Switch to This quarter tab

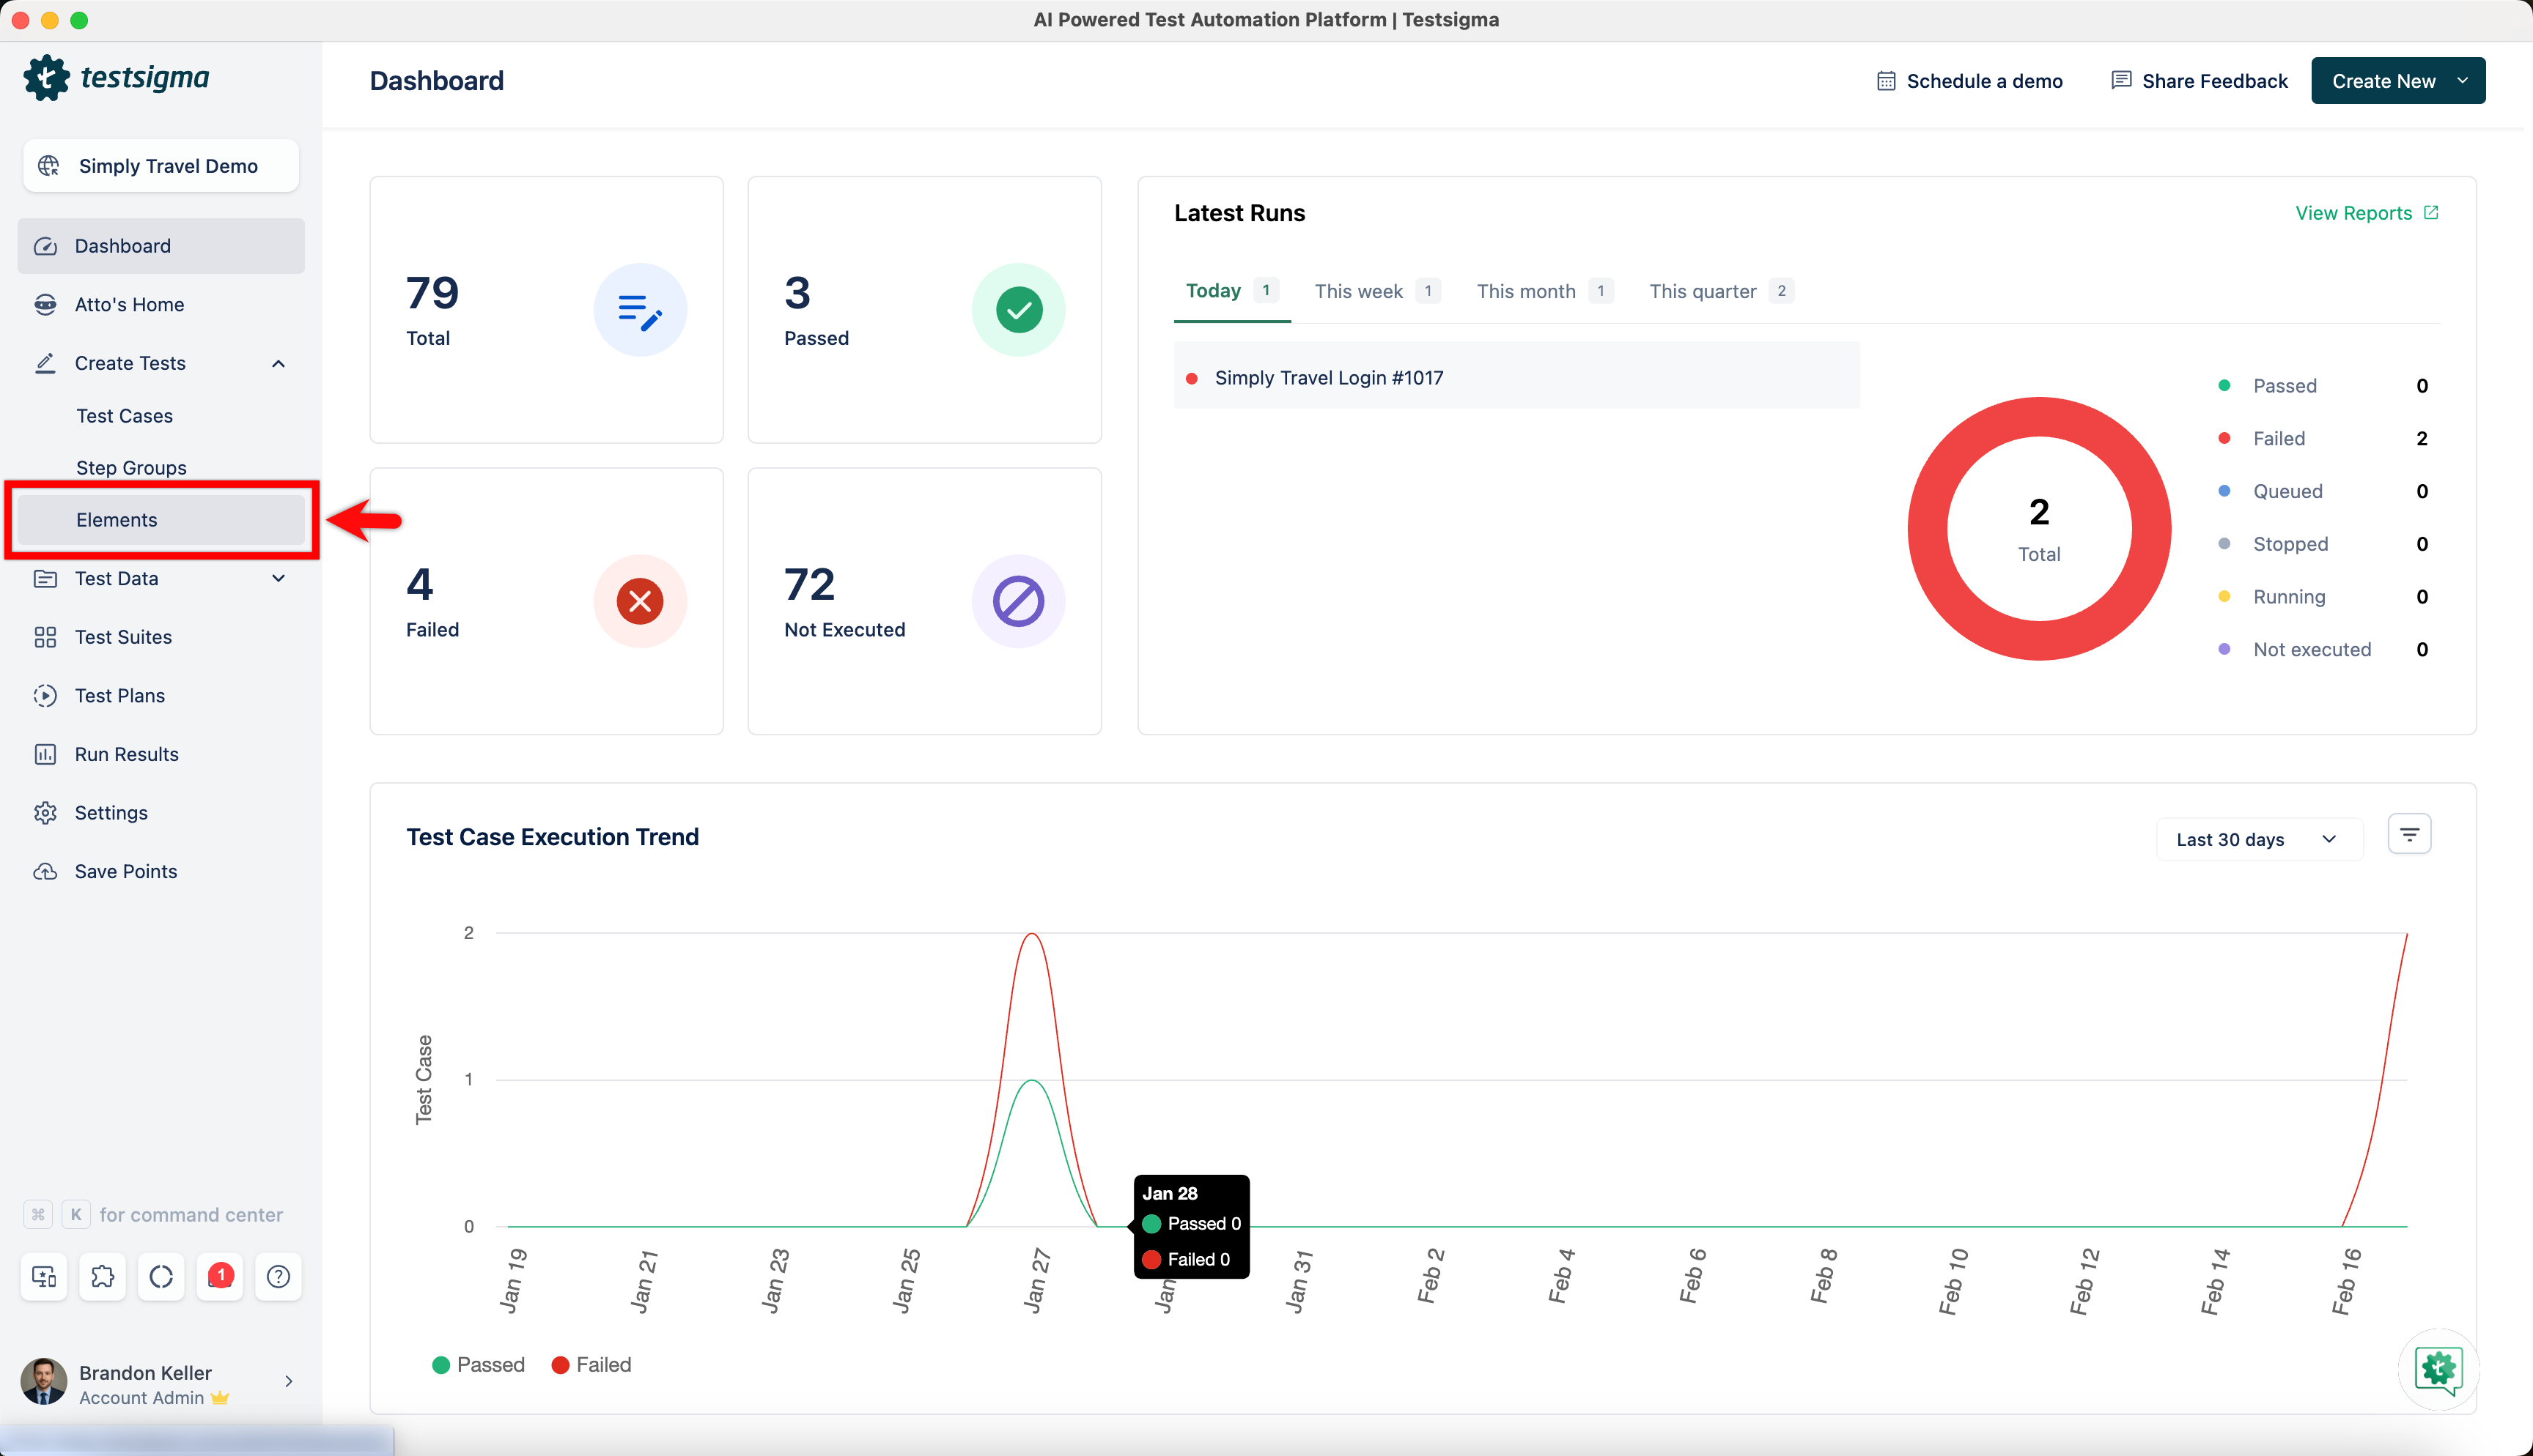(x=1703, y=291)
